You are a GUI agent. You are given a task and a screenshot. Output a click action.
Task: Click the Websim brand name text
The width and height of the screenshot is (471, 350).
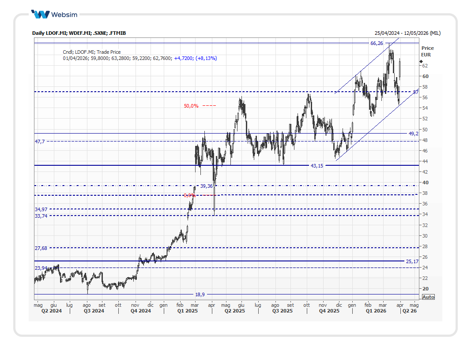(x=64, y=15)
